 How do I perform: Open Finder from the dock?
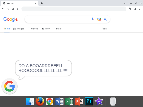coord(30,101)
